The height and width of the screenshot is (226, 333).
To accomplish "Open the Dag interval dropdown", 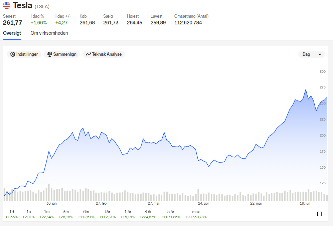I will point(312,54).
